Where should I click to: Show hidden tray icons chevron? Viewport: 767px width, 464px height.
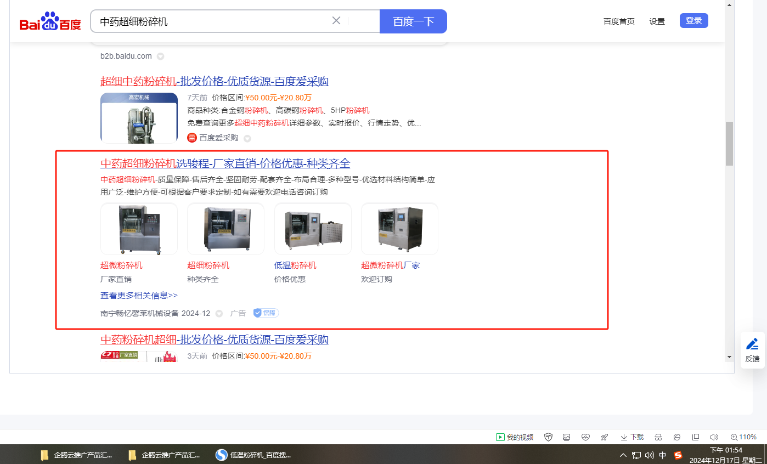(x=623, y=455)
